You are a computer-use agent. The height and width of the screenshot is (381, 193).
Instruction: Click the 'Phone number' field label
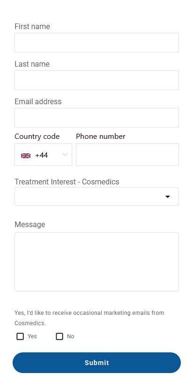[101, 137]
